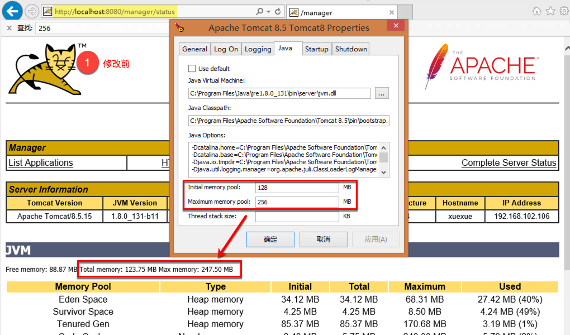This screenshot has height=335, width=570.
Task: Switch to the Startup tab
Action: coord(317,49)
